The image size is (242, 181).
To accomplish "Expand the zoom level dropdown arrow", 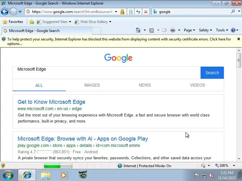I will pyautogui.click(x=234, y=166).
